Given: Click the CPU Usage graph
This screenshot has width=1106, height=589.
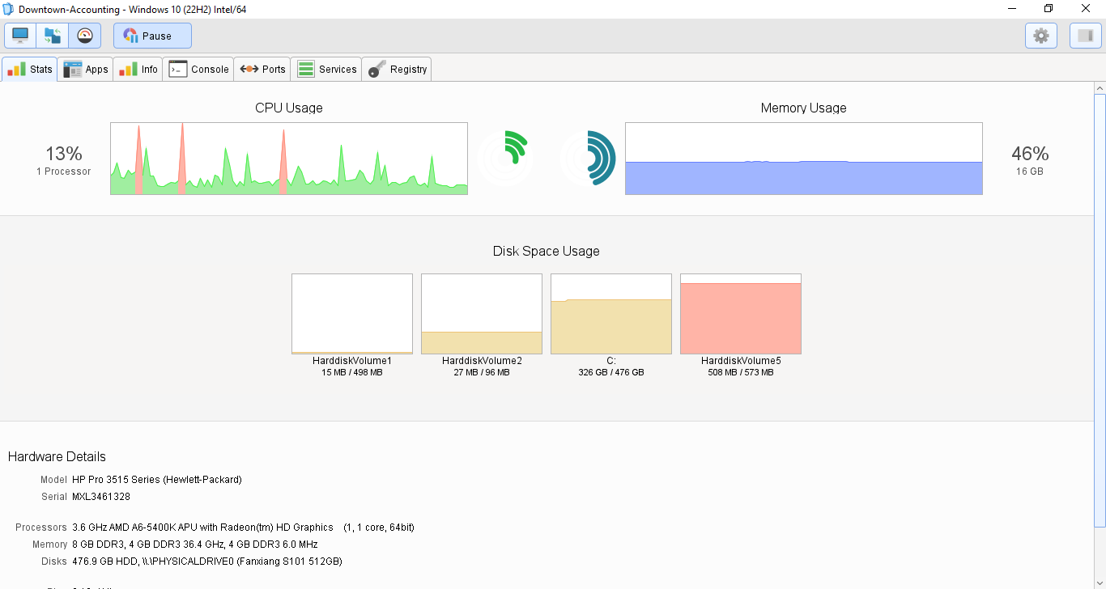Looking at the screenshot, I should pos(288,158).
